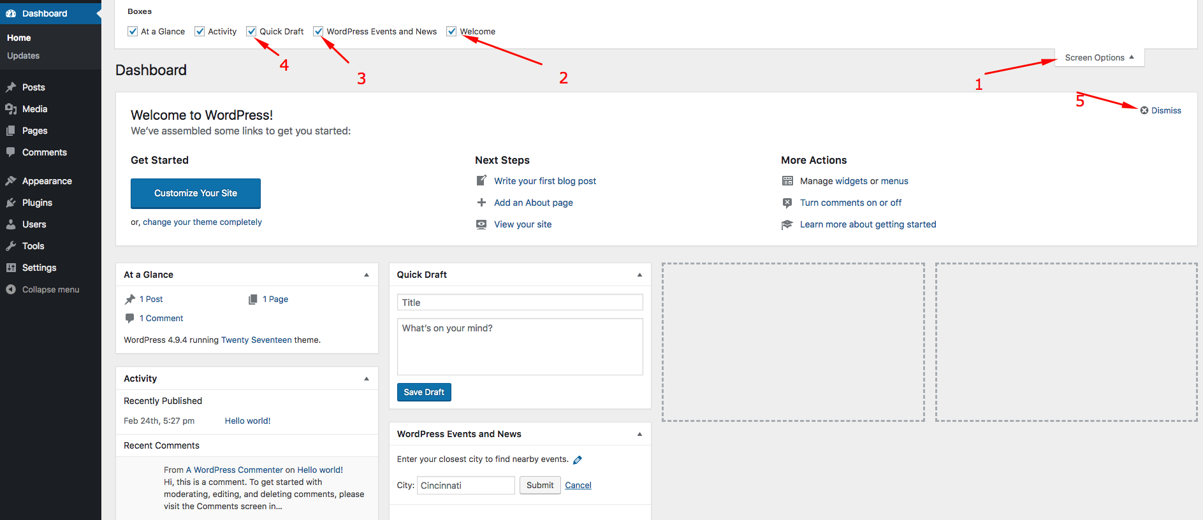Screen dimensions: 1203x520
Task: Click the icon beside Turn comments on or off
Action: (787, 203)
